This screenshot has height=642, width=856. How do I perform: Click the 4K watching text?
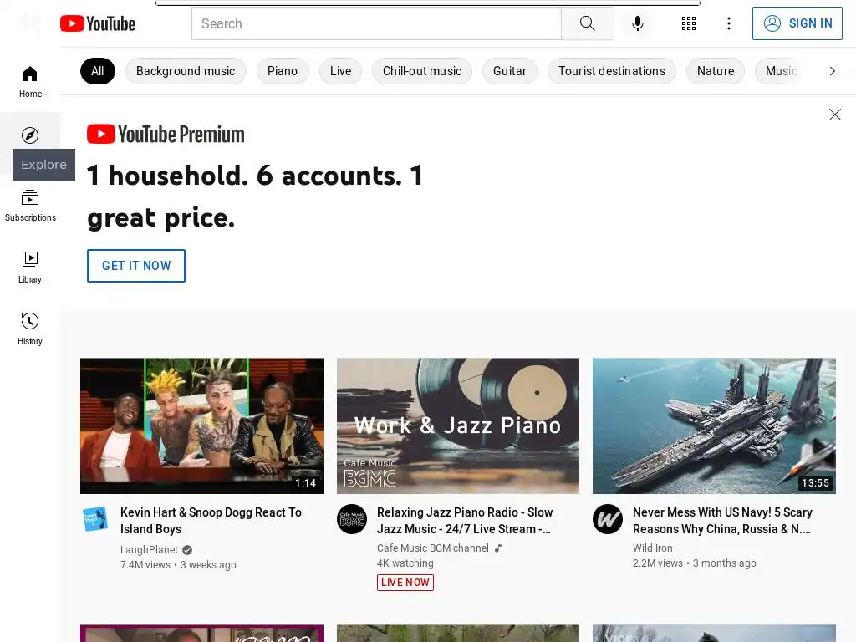[405, 563]
